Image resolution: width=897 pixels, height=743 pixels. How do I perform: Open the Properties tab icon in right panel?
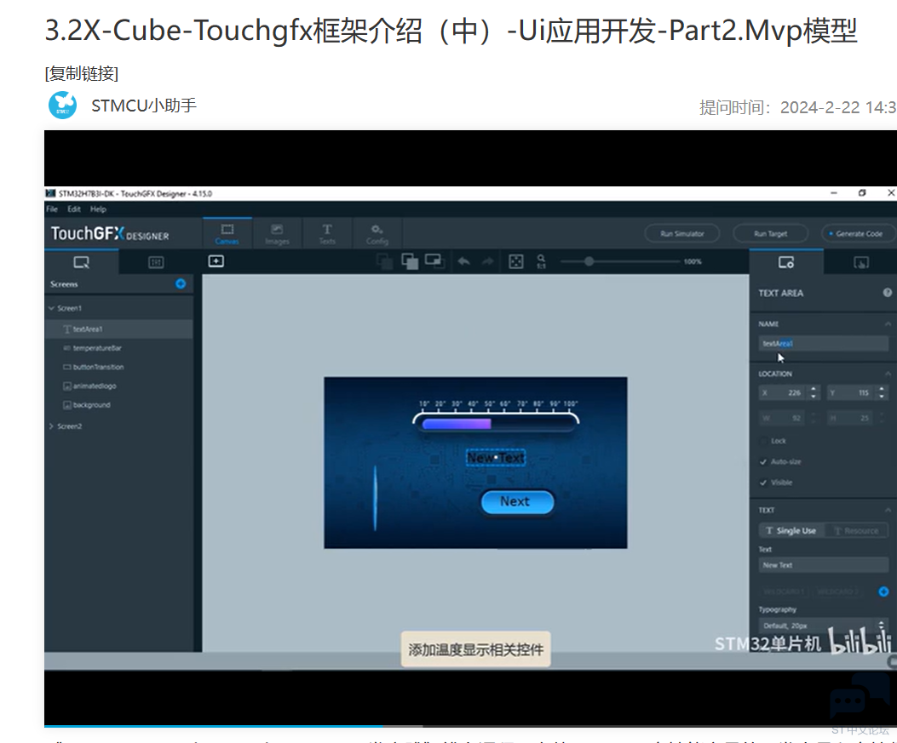pyautogui.click(x=786, y=262)
